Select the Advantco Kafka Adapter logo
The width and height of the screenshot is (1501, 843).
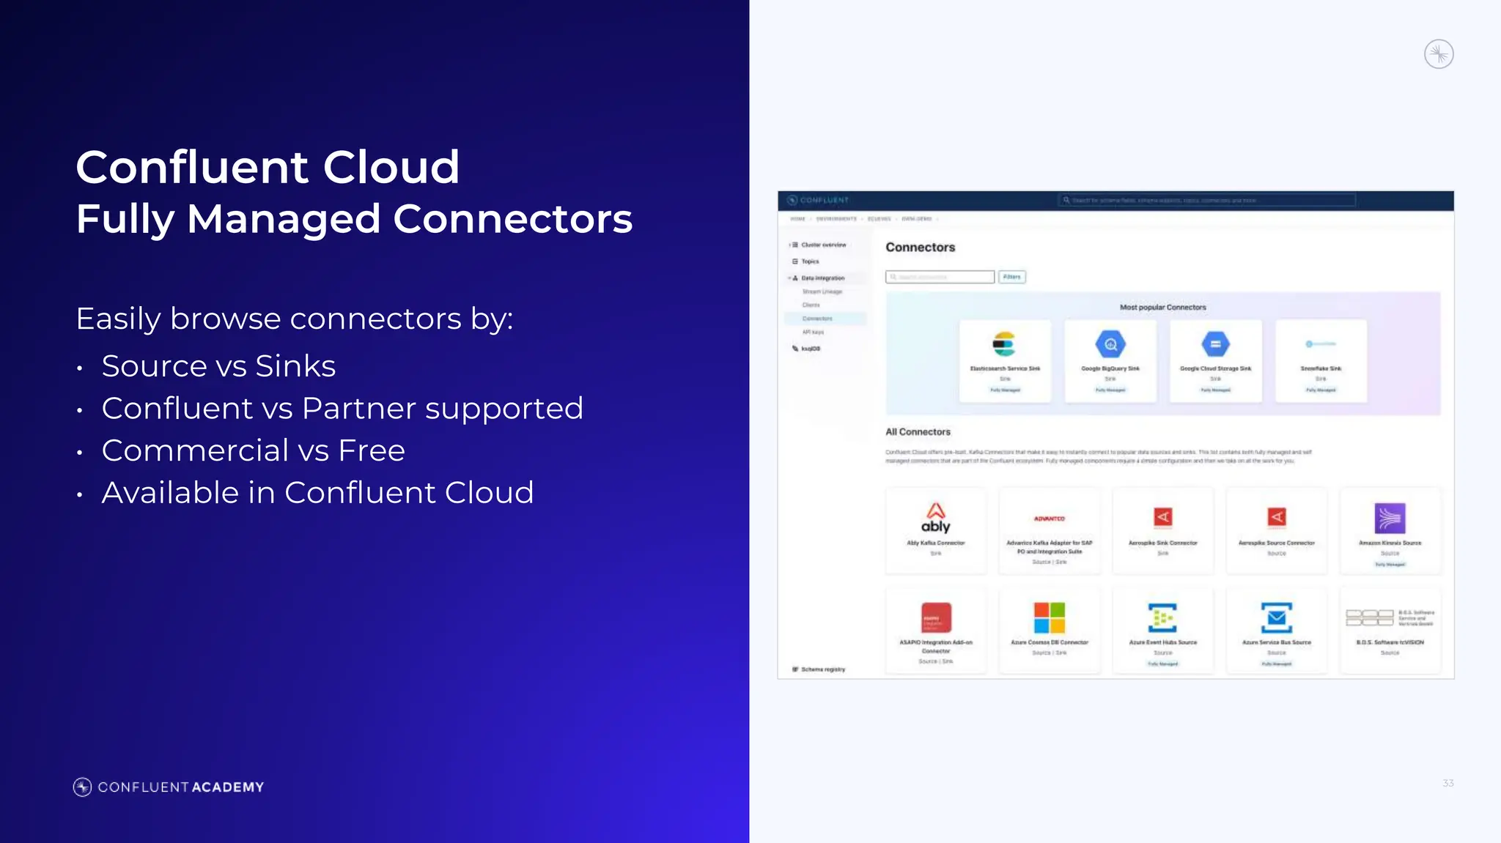point(1049,519)
